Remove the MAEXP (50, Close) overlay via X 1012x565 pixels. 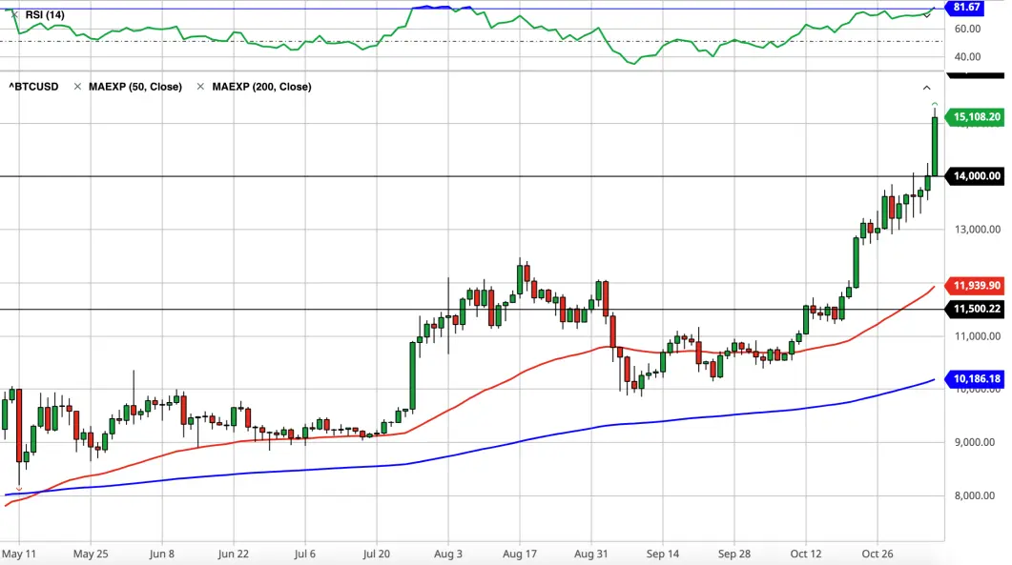tap(77, 87)
